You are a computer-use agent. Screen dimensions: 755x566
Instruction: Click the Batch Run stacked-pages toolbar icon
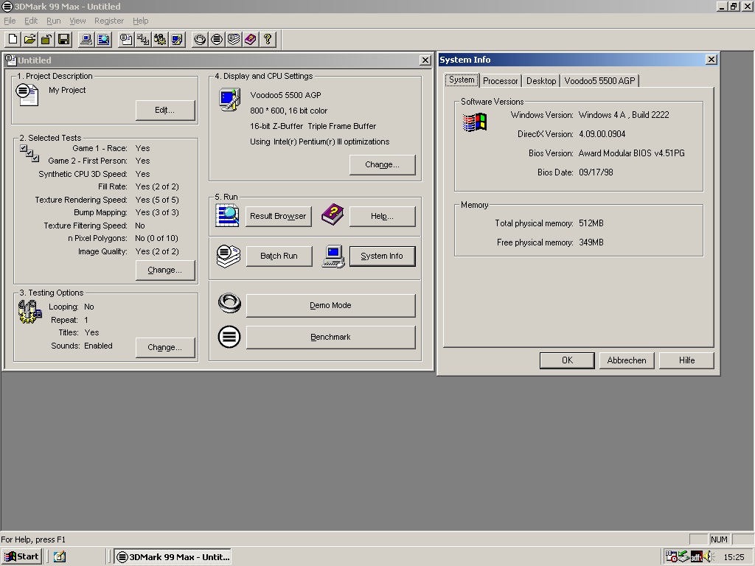coord(234,39)
